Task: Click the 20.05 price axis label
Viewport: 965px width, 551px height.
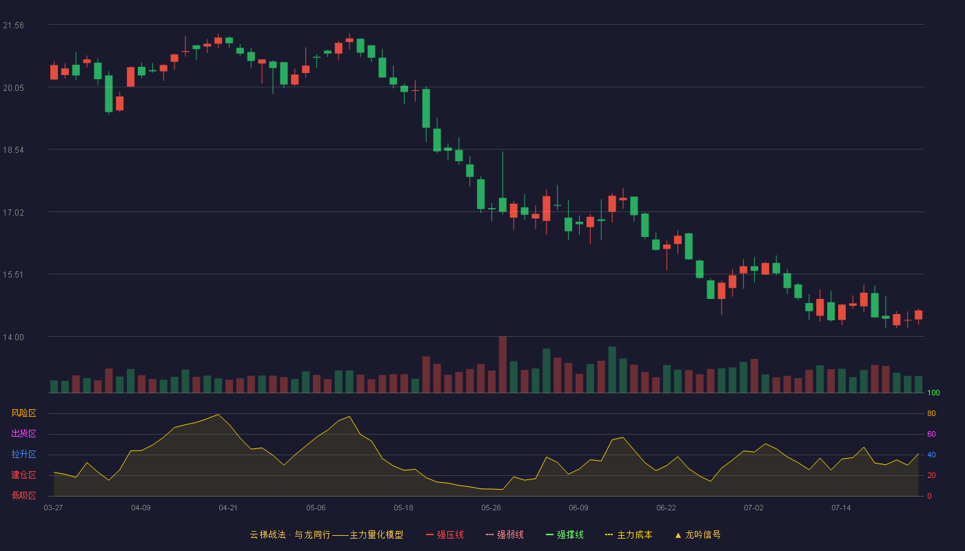Action: pyautogui.click(x=13, y=87)
